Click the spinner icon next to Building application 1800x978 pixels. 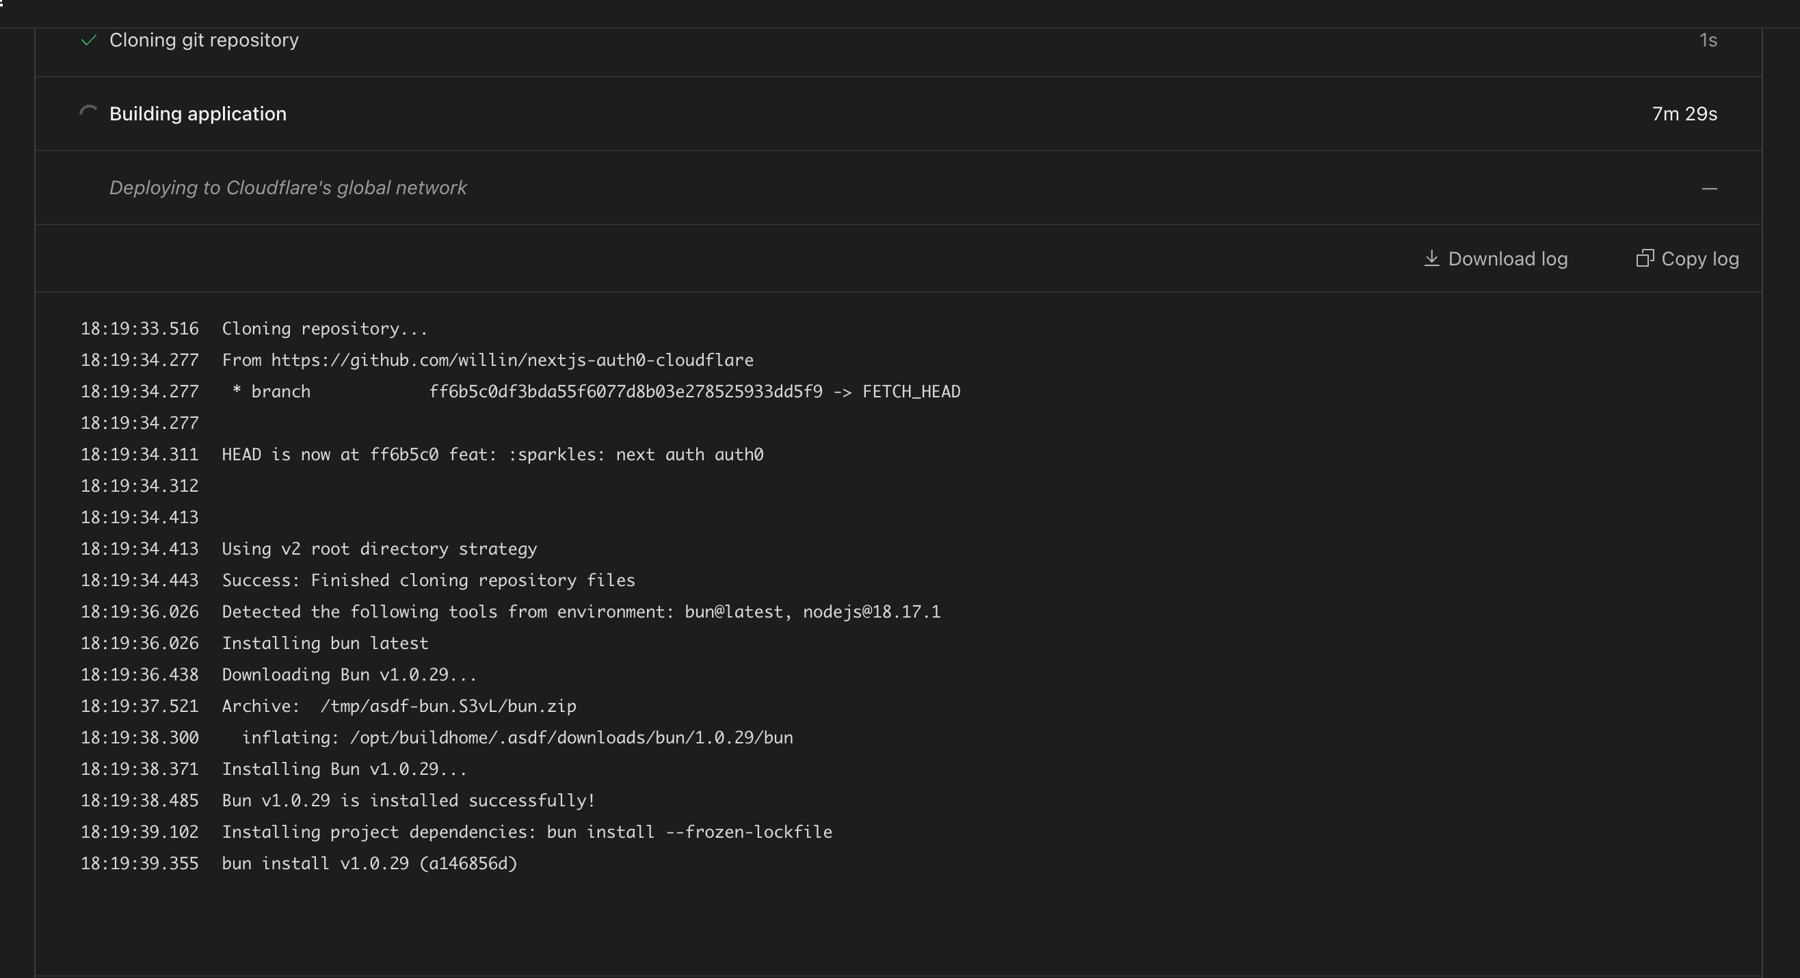[x=89, y=111]
